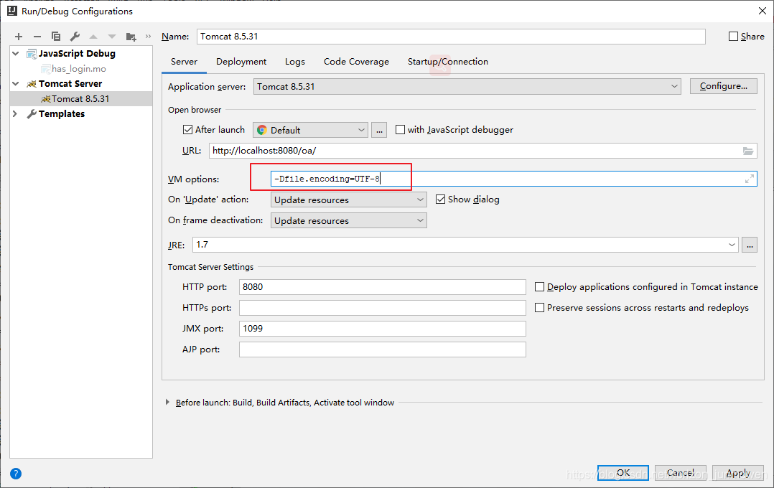Select Tomcat Server tree label
This screenshot has height=488, width=774.
click(x=70, y=83)
